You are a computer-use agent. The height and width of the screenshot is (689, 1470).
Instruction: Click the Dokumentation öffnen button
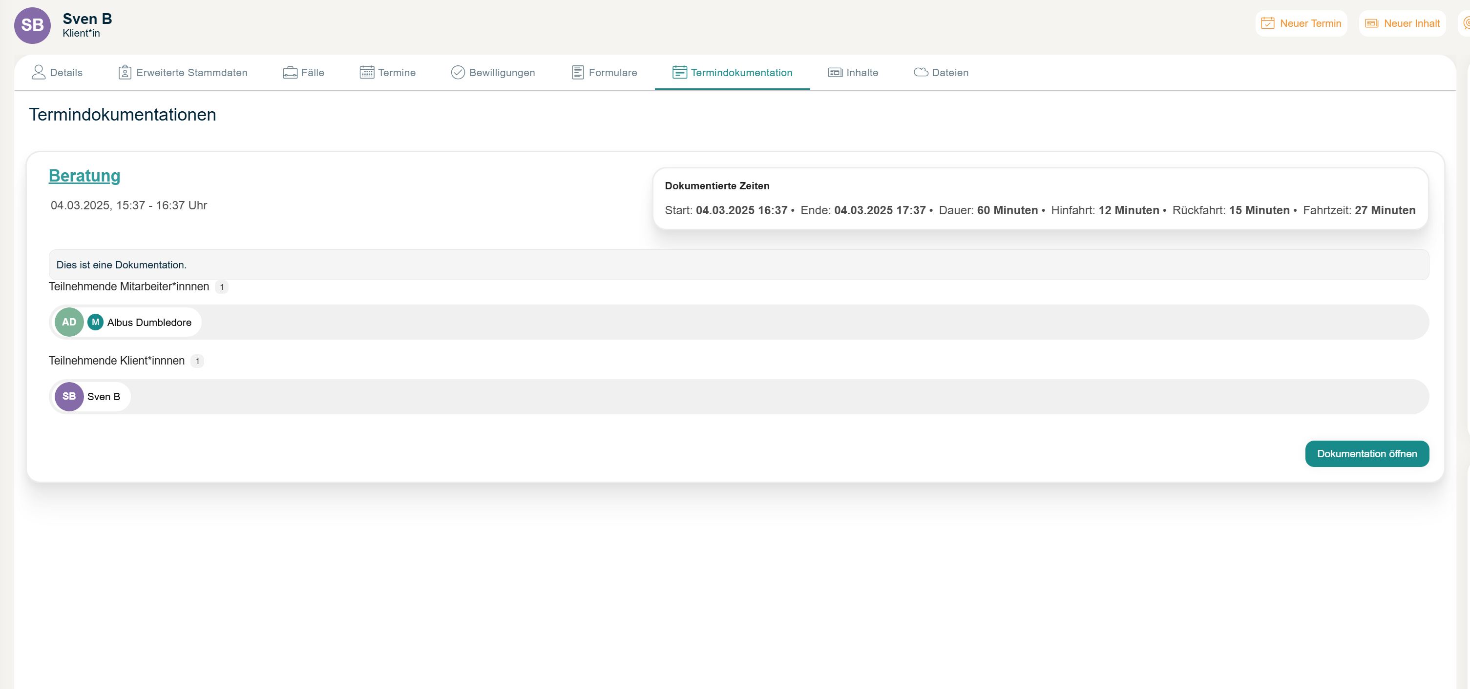click(x=1366, y=453)
